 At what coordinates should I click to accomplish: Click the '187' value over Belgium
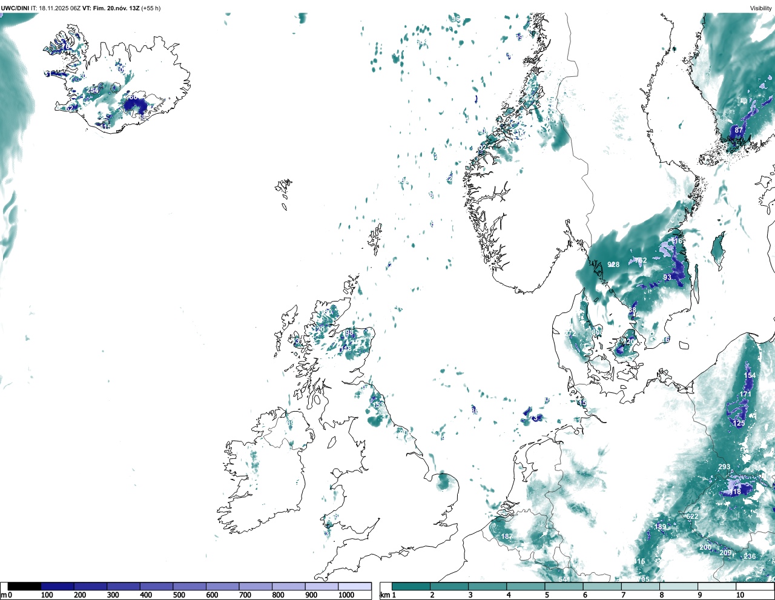[x=507, y=536]
